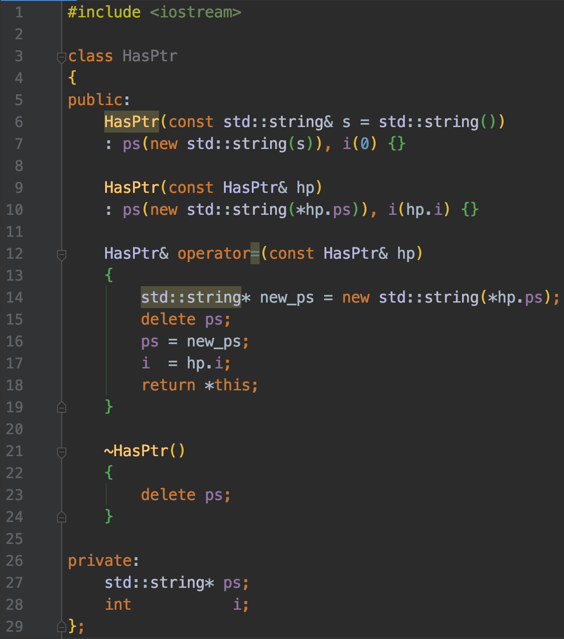Click the private: access specifier
Image resolution: width=564 pixels, height=639 pixels.
click(104, 561)
